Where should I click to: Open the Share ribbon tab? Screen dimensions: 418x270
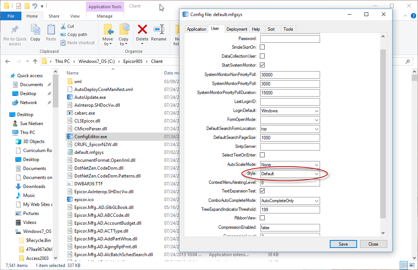pyautogui.click(x=54, y=16)
